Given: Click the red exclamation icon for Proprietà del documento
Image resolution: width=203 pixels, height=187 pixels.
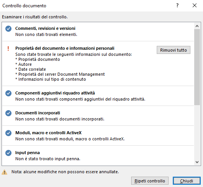Looking at the screenshot, I should [x=8, y=49].
